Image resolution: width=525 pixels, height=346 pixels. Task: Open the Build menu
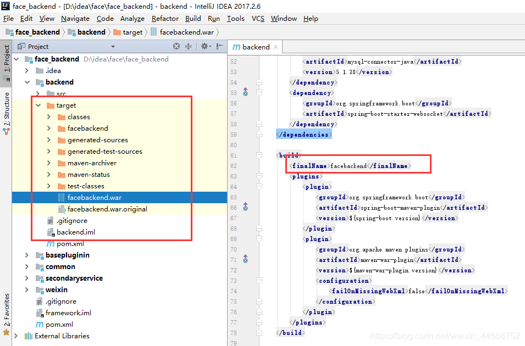click(193, 19)
